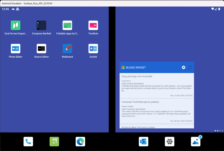
Task: Tap the debug notification icon beside cloud
Action: (x=18, y=9)
